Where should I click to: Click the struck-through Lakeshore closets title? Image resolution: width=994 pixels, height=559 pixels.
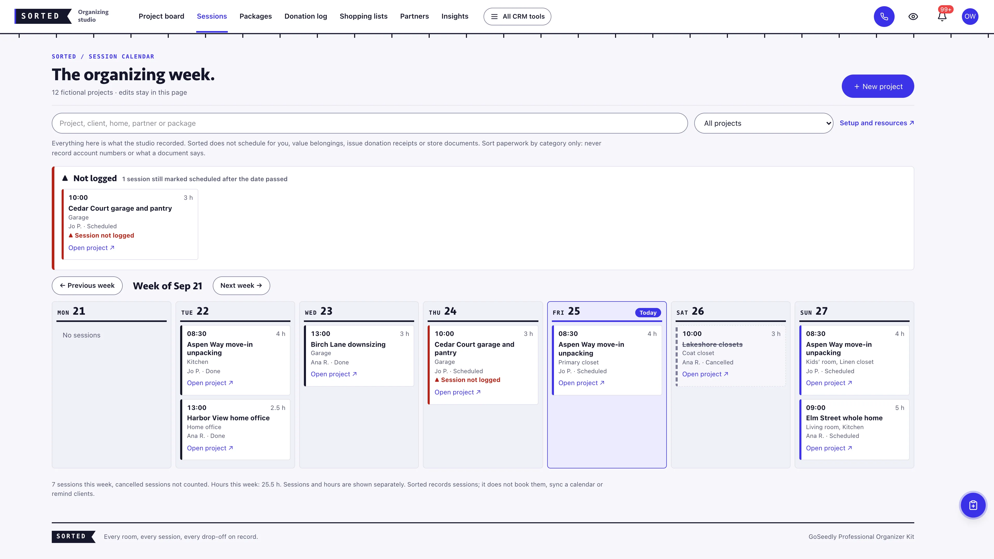coord(712,344)
